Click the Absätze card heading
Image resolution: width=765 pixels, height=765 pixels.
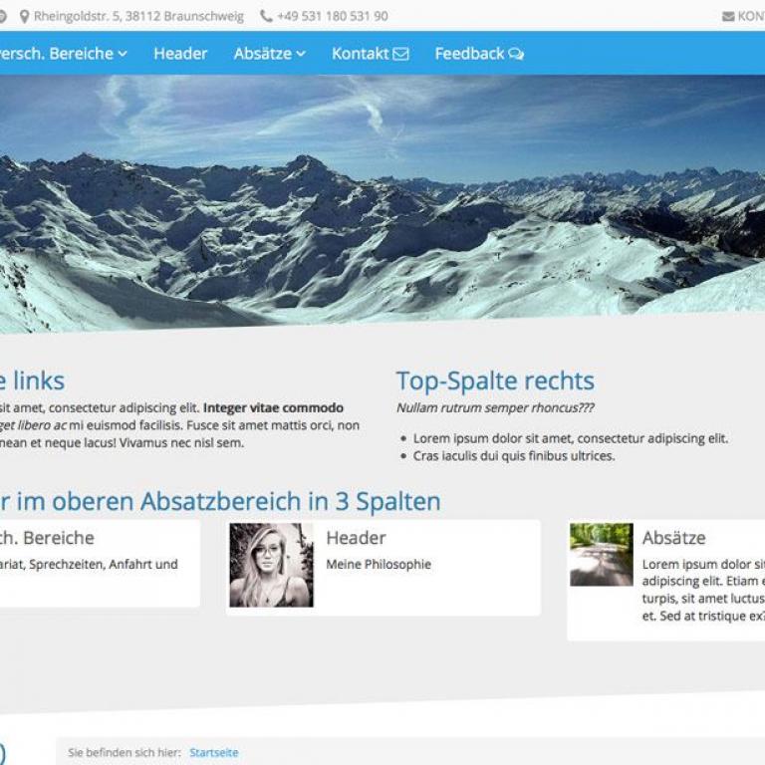673,538
